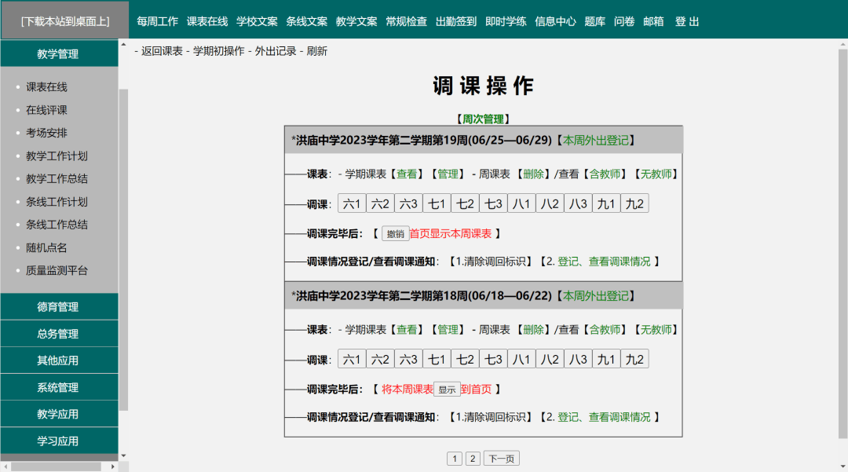This screenshot has height=472, width=848.
Task: Expand the 德育管理 sidebar section
Action: (x=58, y=307)
